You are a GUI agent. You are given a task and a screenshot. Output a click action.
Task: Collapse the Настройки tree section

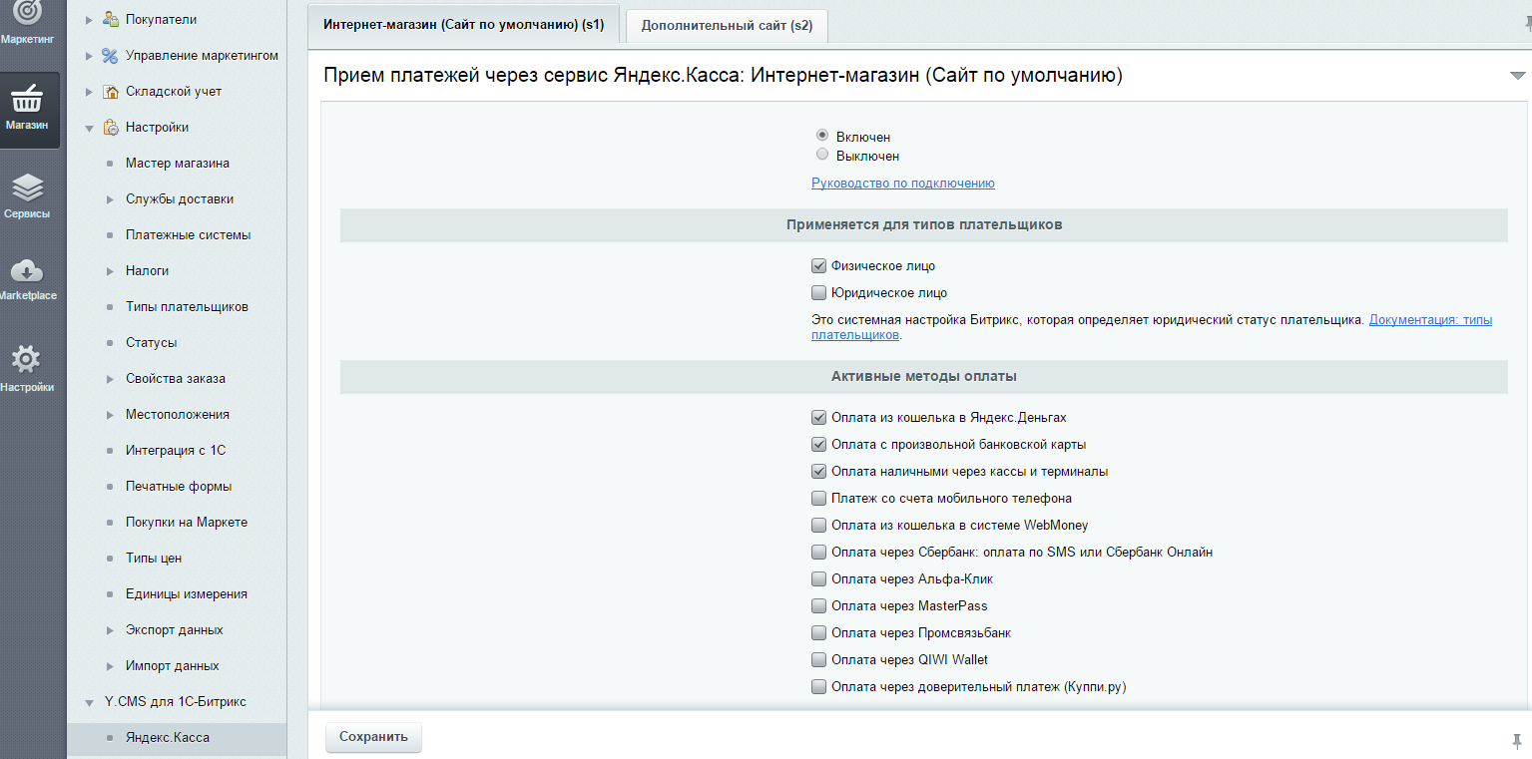(x=89, y=128)
